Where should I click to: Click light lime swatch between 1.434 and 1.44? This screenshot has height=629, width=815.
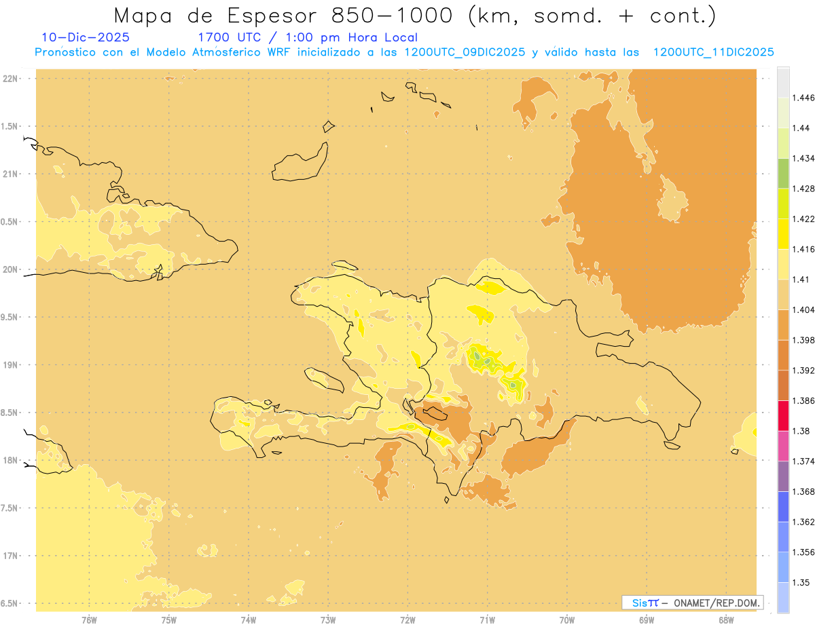click(783, 143)
